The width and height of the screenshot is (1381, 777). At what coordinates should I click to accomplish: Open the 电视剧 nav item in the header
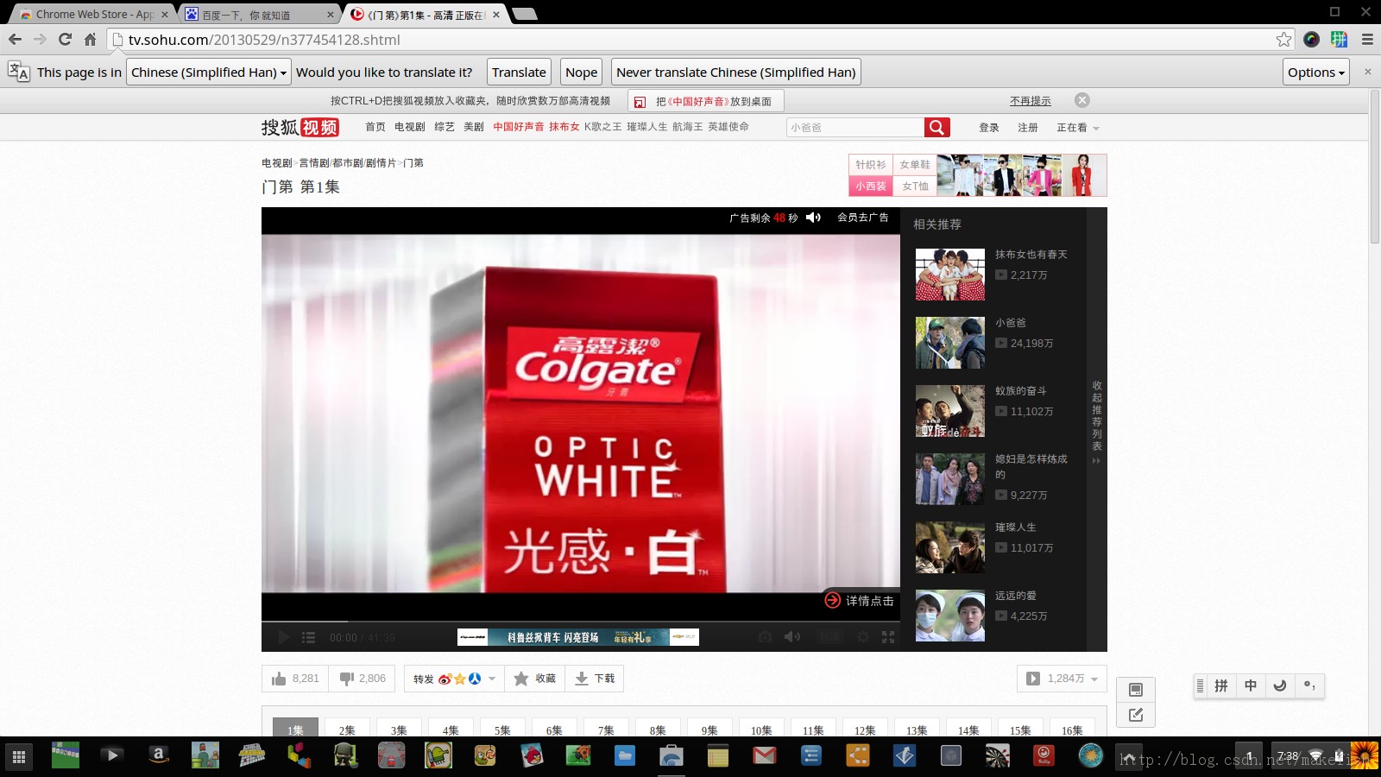409,127
